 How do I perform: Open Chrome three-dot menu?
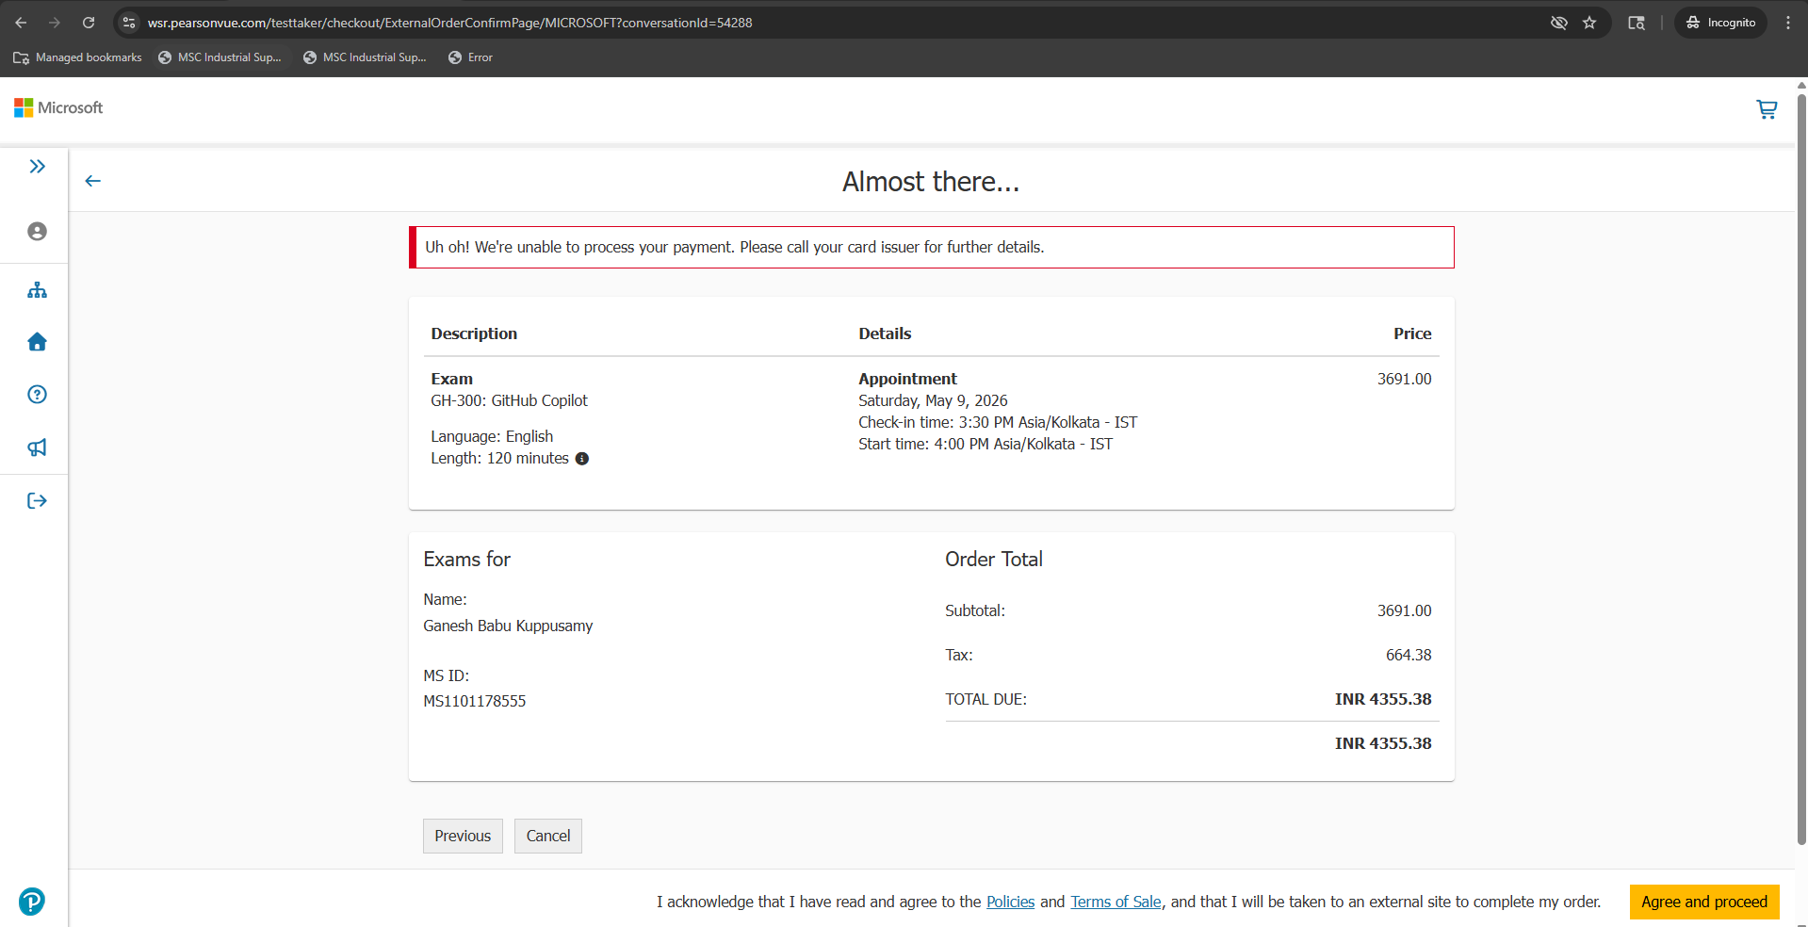coord(1788,23)
